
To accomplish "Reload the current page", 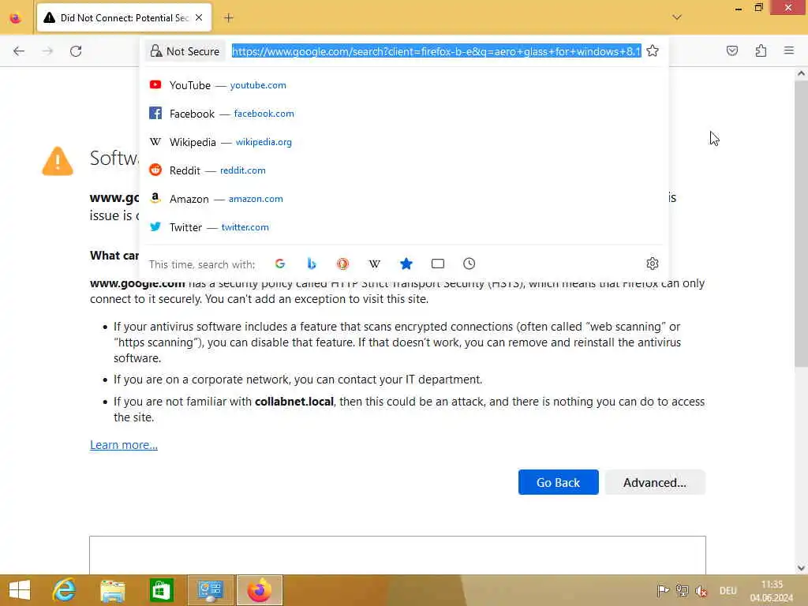I will tap(76, 51).
